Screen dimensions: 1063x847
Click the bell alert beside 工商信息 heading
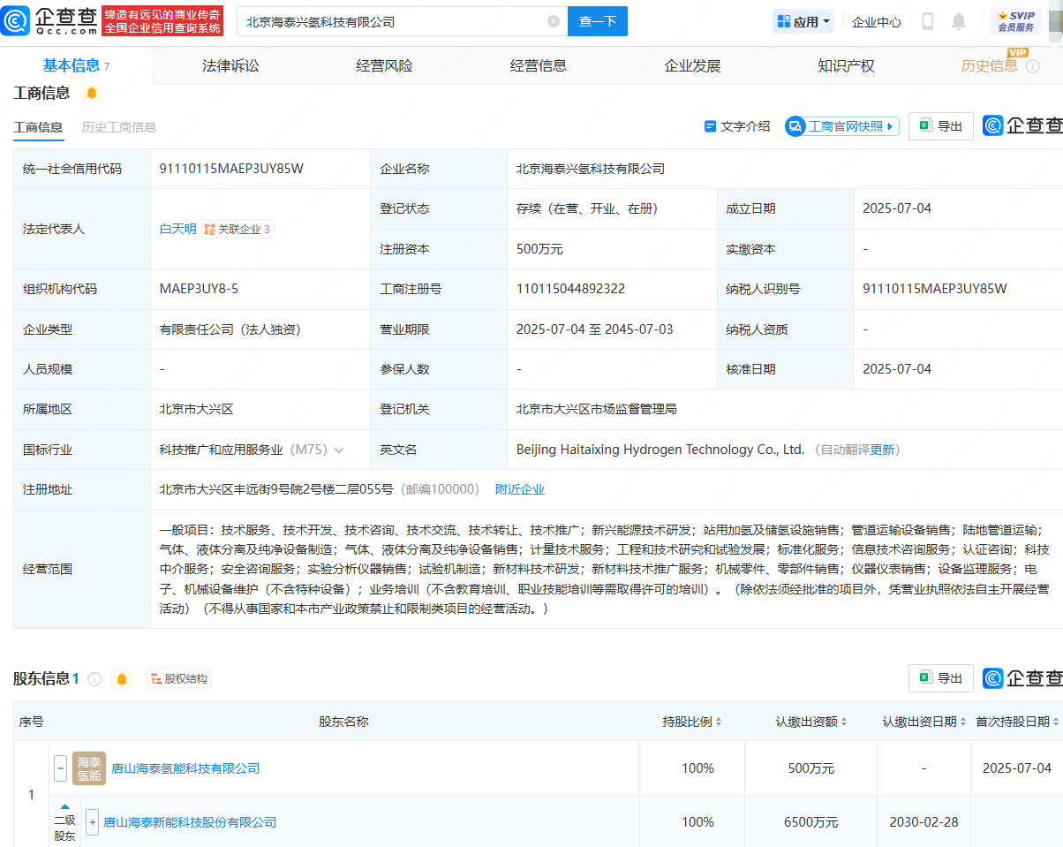92,93
